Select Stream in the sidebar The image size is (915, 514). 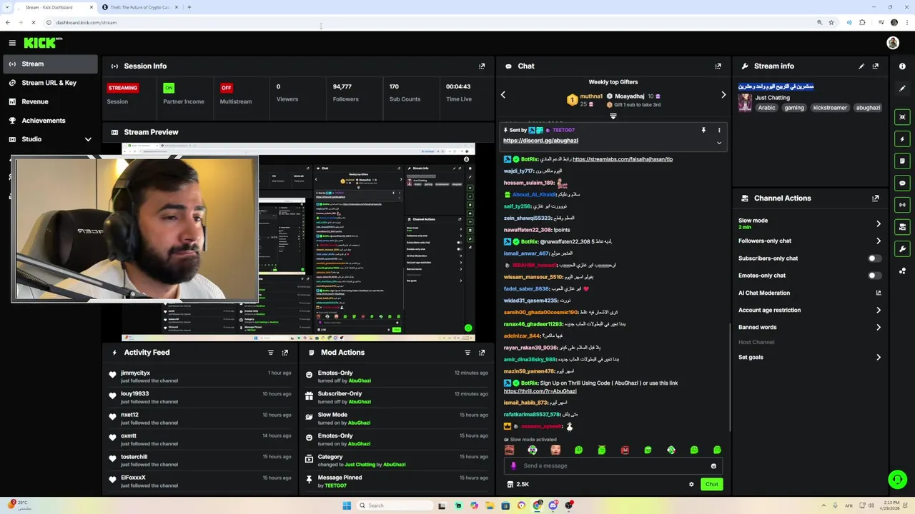(50, 64)
